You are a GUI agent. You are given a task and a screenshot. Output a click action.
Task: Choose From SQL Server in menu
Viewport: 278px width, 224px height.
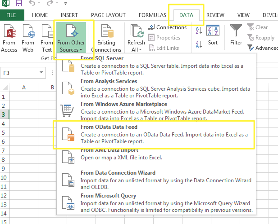point(156,66)
